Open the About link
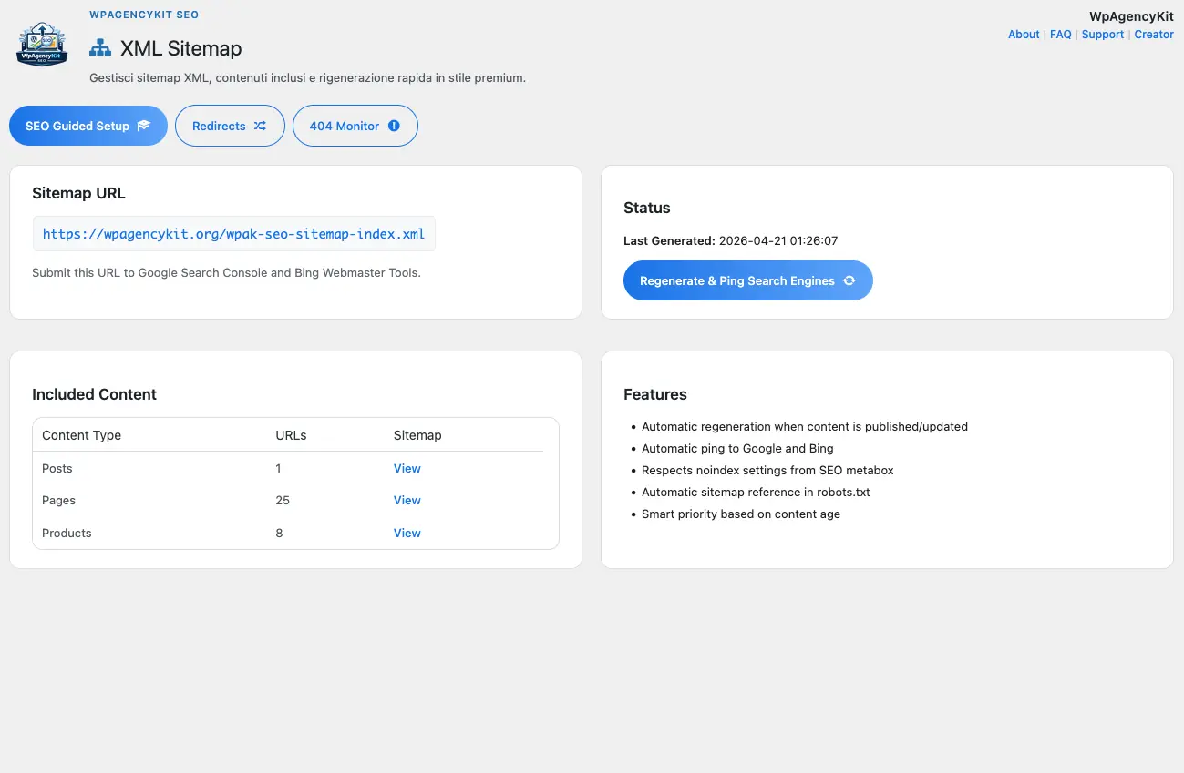 coord(1024,35)
